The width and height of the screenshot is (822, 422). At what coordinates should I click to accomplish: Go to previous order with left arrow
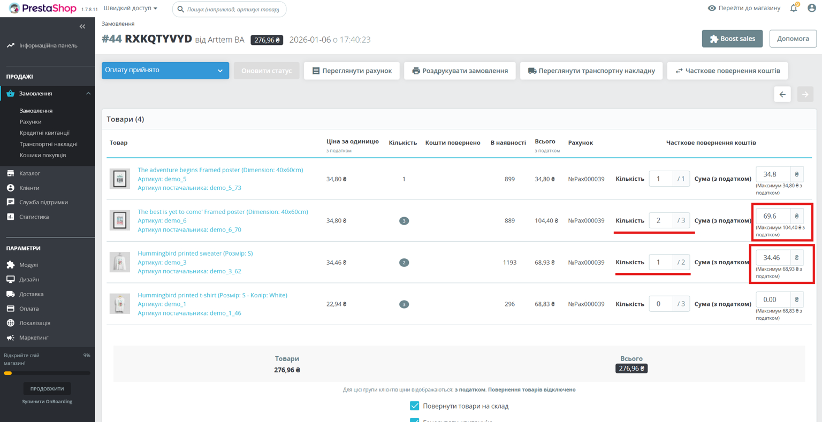(782, 94)
